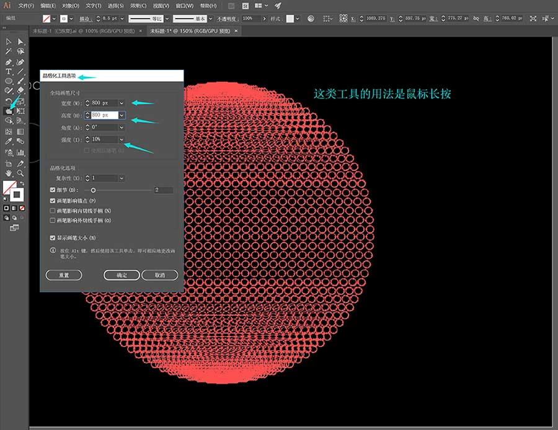Uncheck 画笔影响锚点 (P) option
The width and height of the screenshot is (558, 430).
[53, 201]
